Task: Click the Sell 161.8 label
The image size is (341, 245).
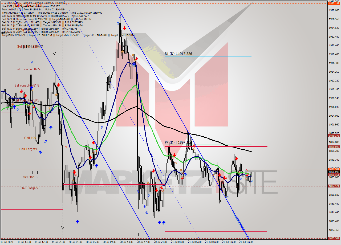Action: coord(30,177)
